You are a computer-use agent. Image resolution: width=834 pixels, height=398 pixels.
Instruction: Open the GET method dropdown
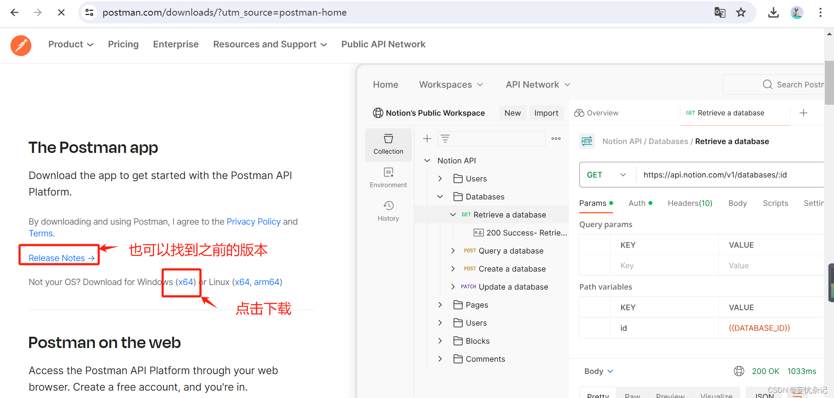pos(607,175)
